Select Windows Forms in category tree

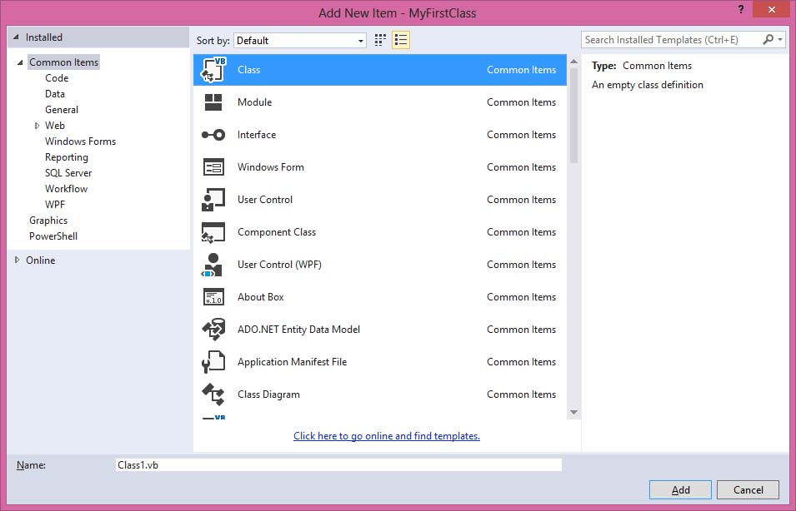(80, 141)
